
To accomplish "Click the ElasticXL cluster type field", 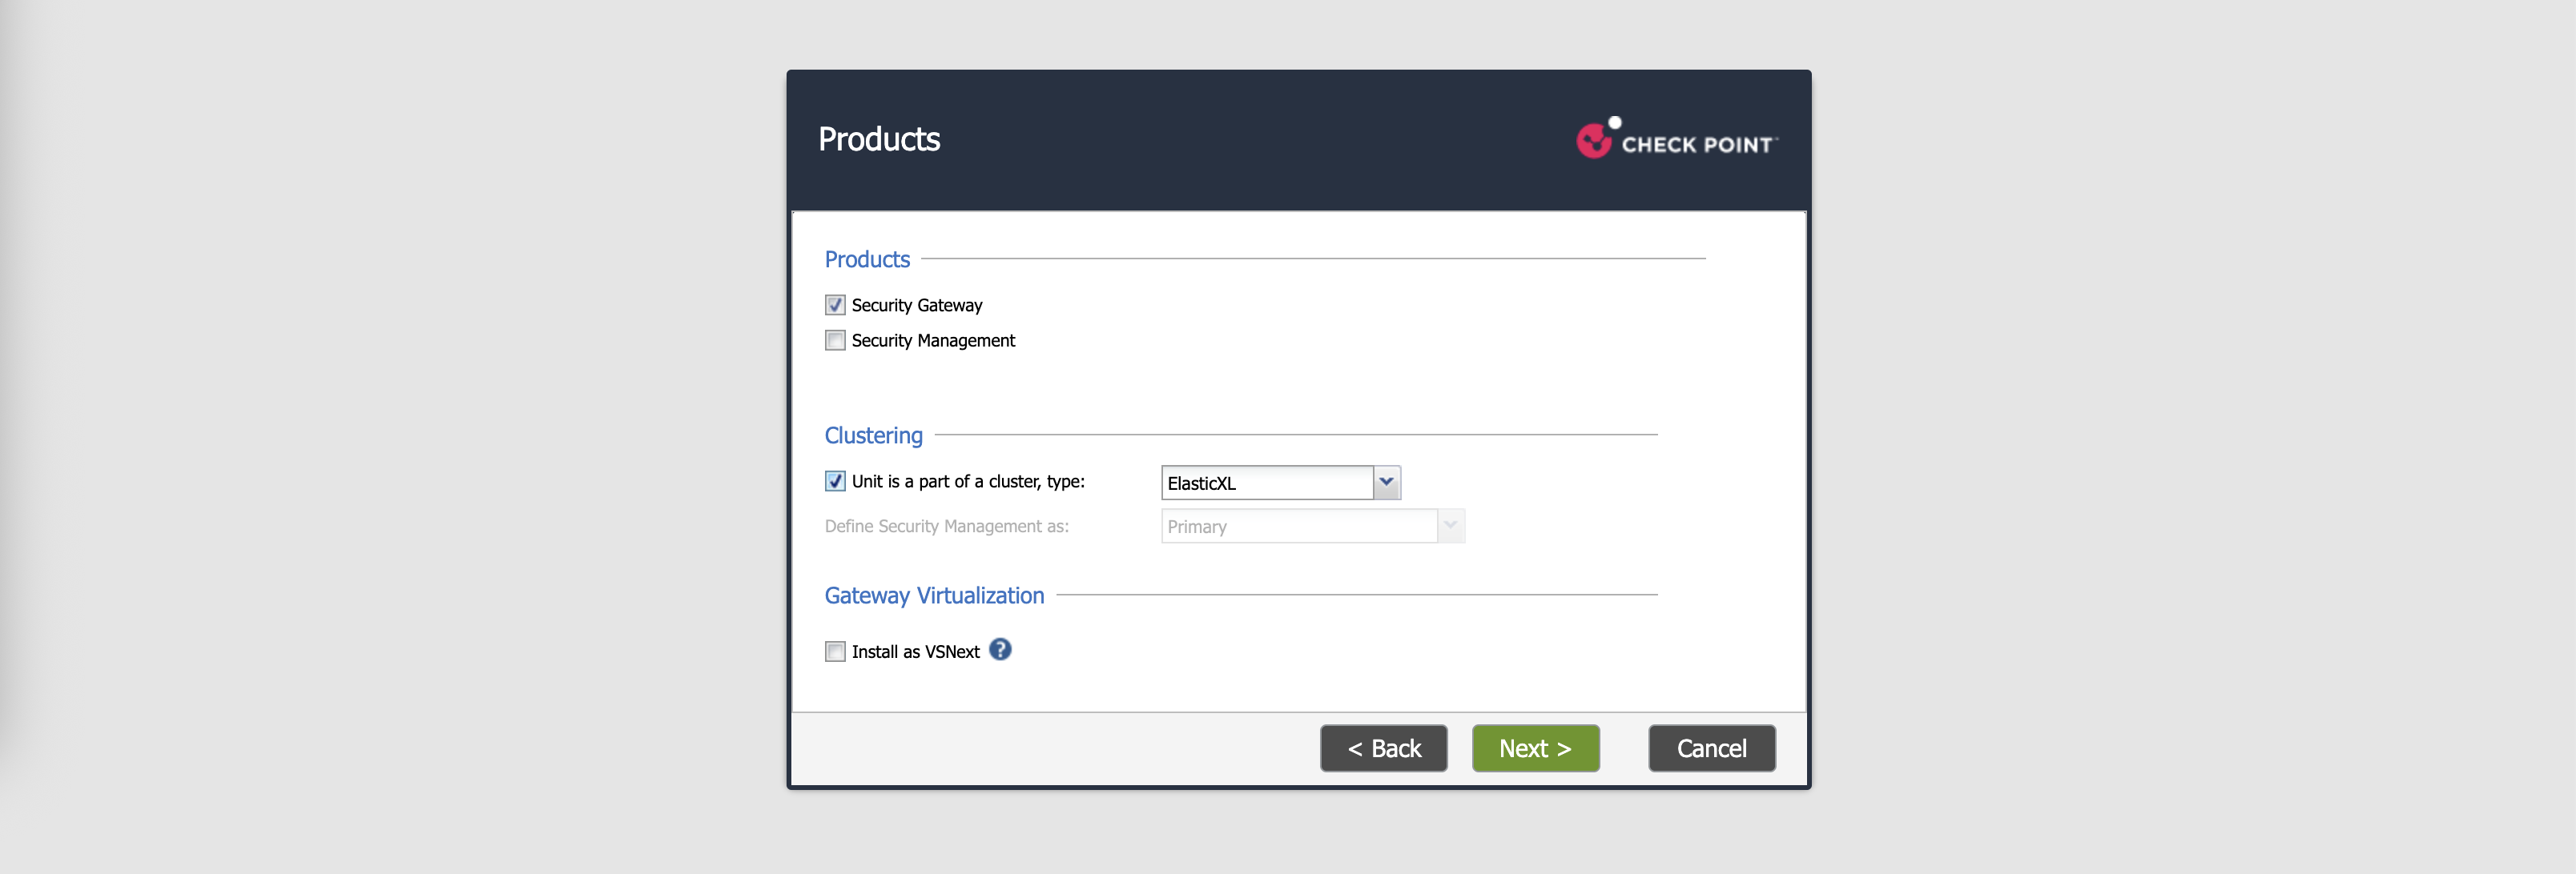I will (x=1266, y=483).
